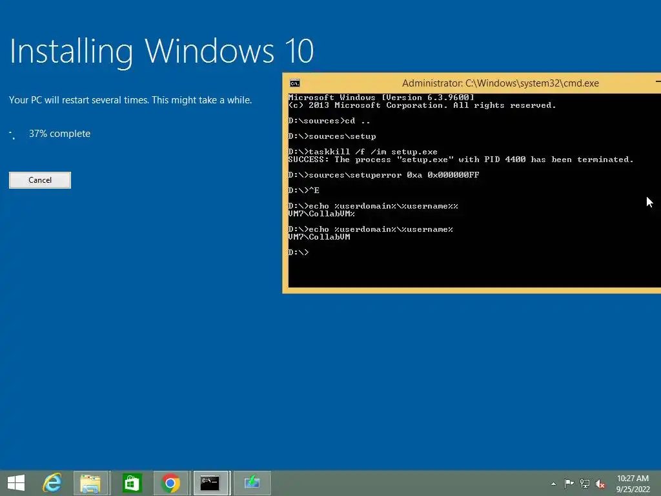The height and width of the screenshot is (496, 661).
Task: Click the installation progress spinner dots
Action: pos(13,135)
